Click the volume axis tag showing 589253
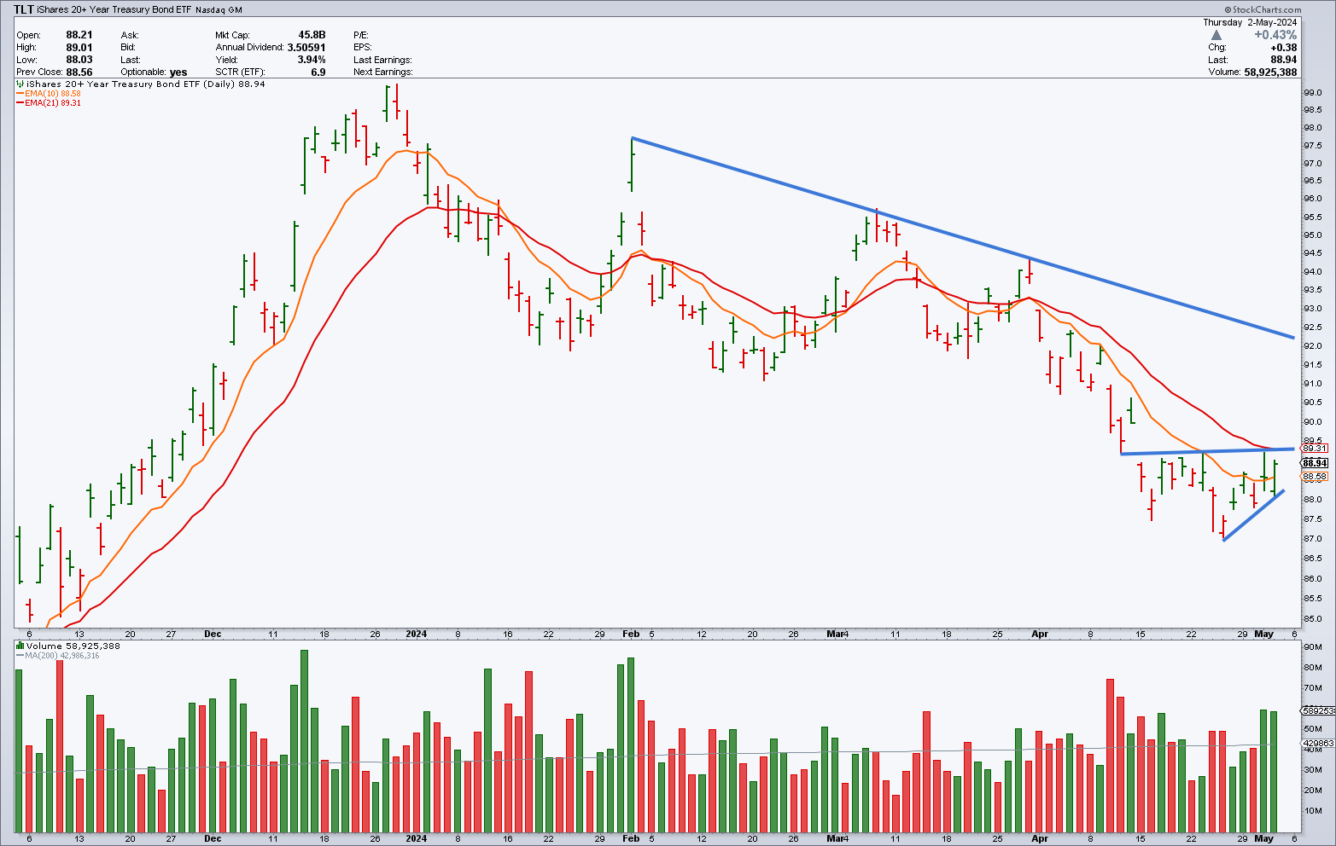This screenshot has height=846, width=1336. pyautogui.click(x=1317, y=710)
